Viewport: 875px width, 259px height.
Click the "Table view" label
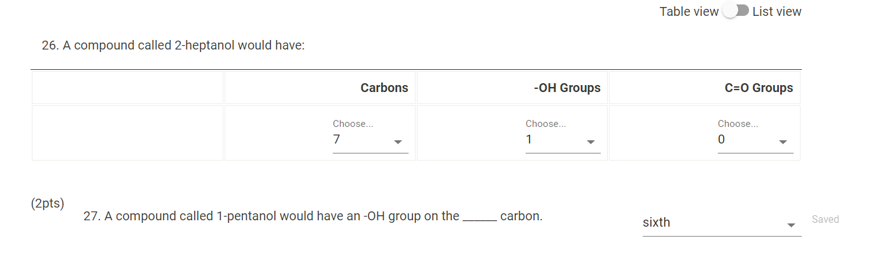point(689,11)
